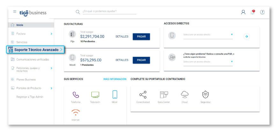Click the MÁS INFORMACIÓN link

(x=115, y=79)
